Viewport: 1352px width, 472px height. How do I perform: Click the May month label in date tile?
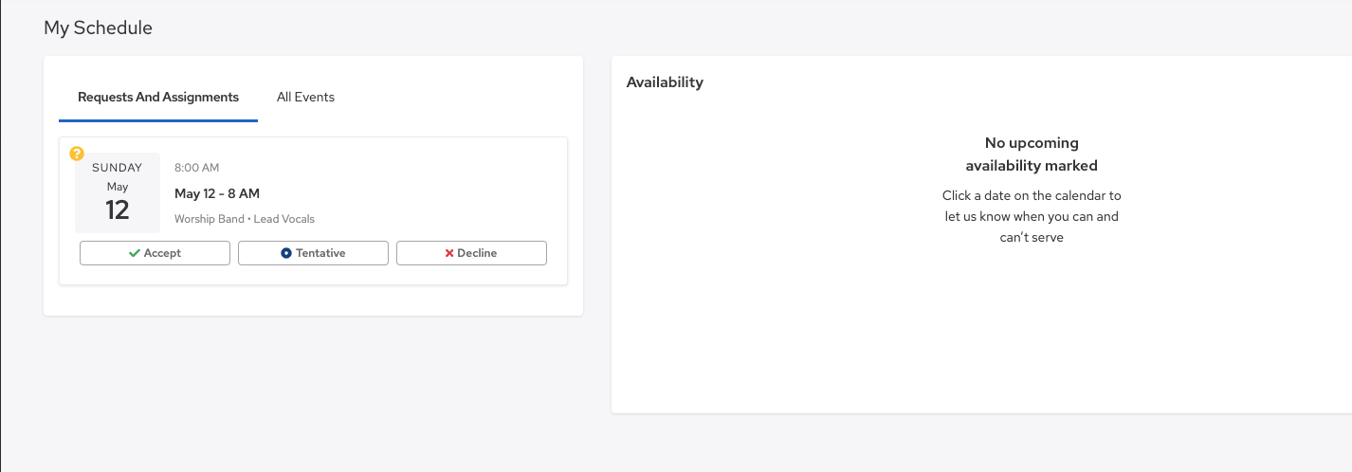tap(118, 187)
